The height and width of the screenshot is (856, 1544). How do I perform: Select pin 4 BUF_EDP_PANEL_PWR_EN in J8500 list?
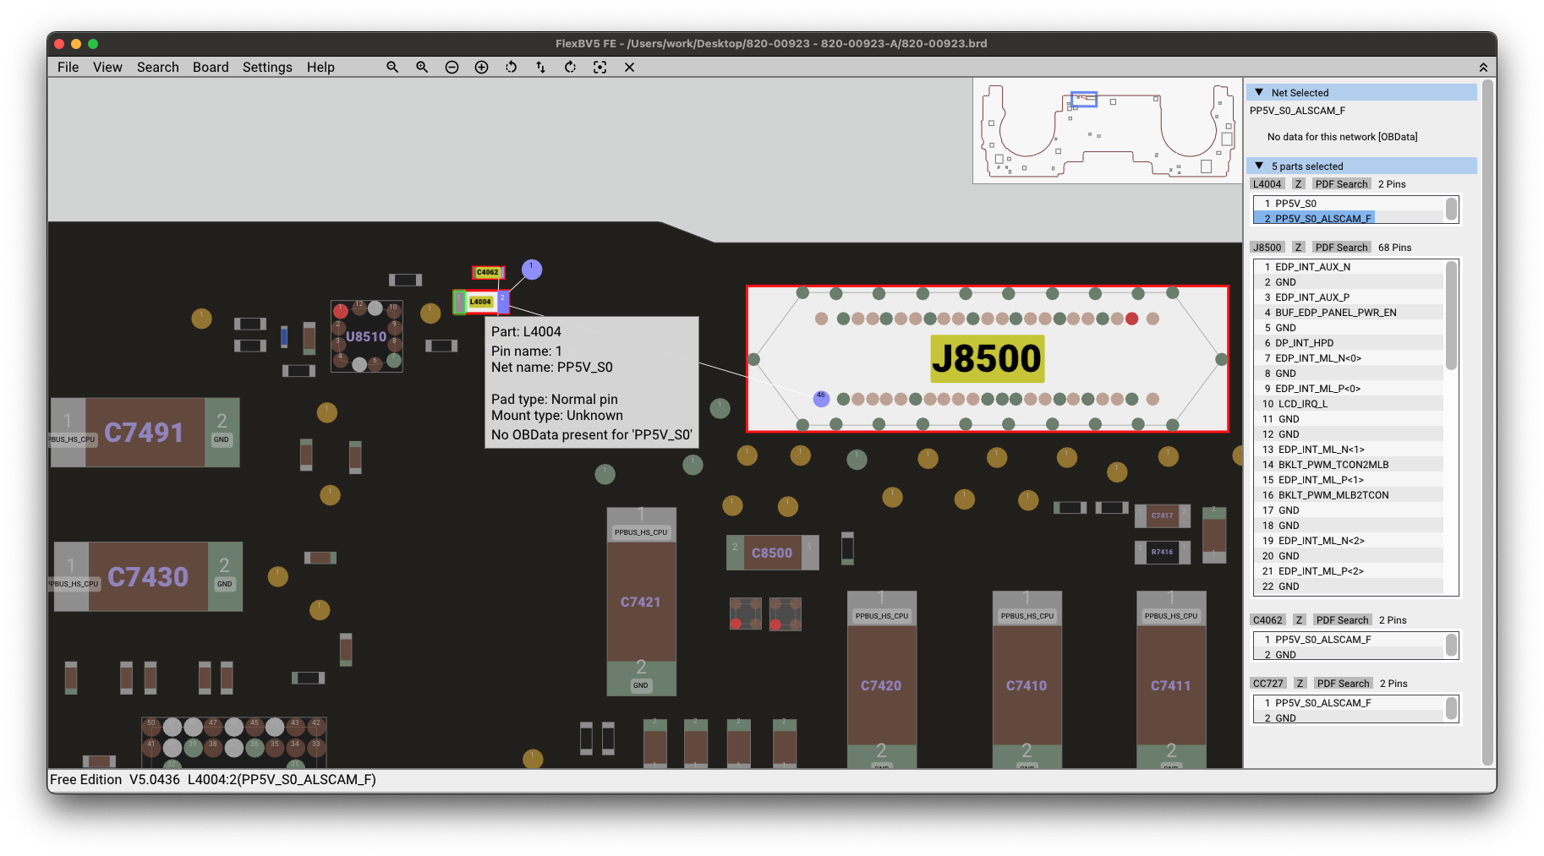point(1335,312)
